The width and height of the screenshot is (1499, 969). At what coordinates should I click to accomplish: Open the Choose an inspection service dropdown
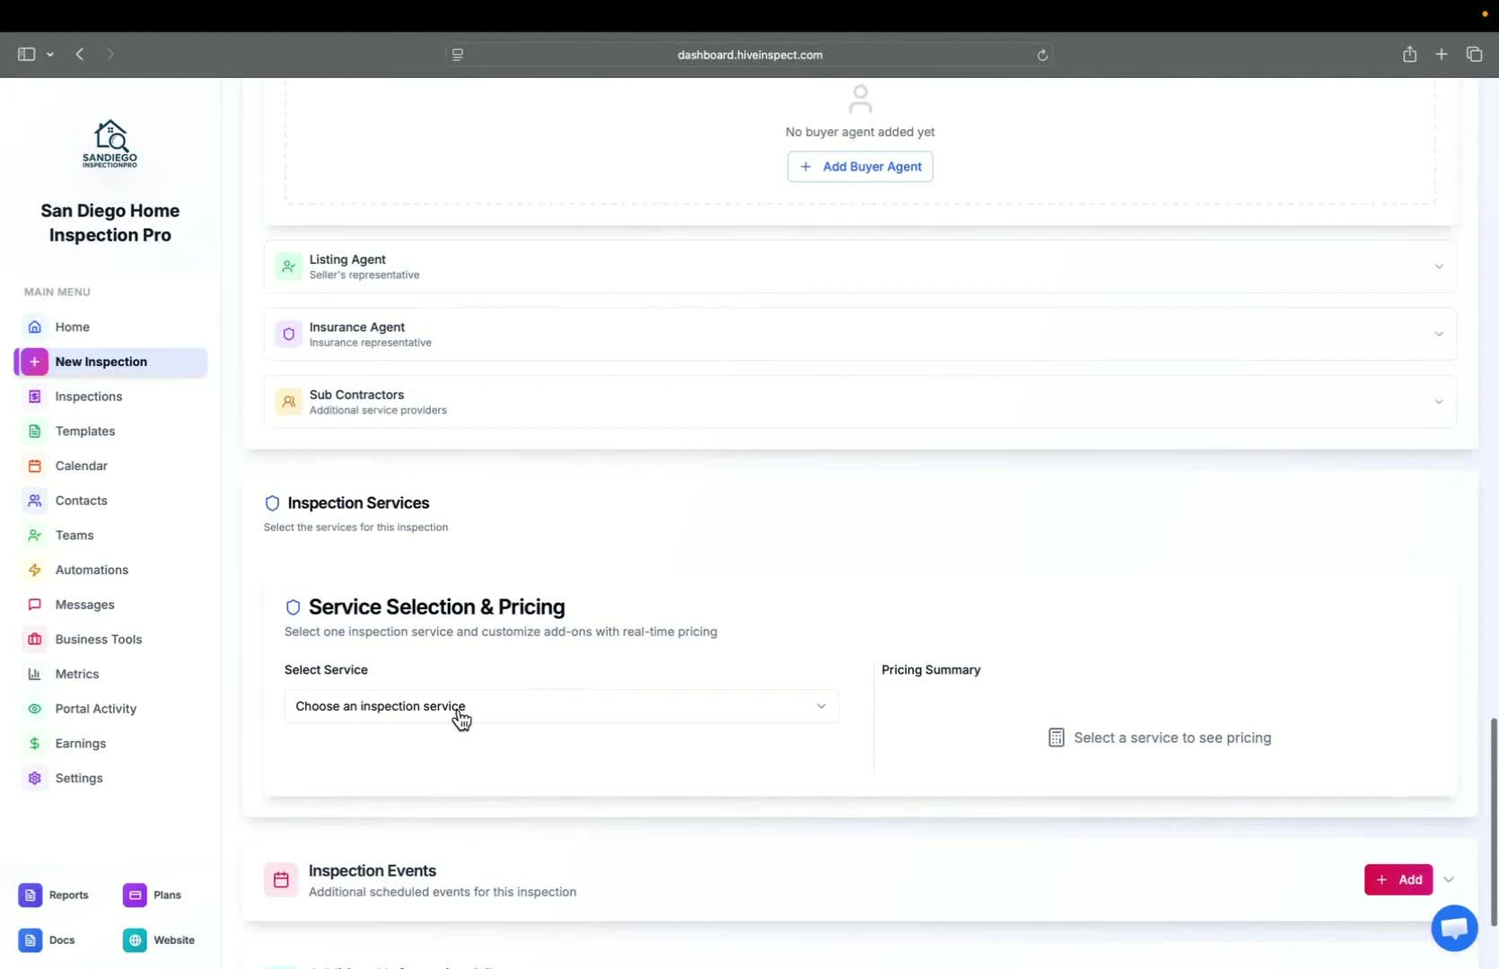(561, 706)
